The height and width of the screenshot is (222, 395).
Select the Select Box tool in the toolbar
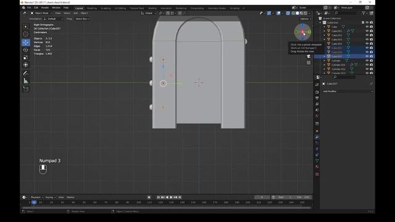click(25, 27)
